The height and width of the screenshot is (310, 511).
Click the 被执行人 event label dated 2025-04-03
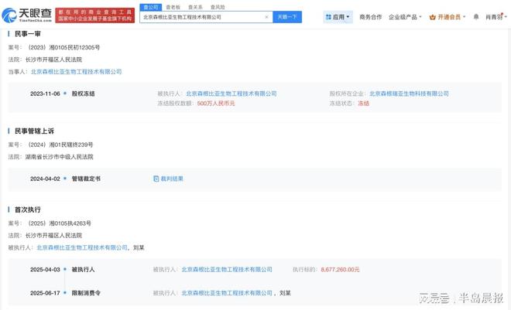[83, 269]
